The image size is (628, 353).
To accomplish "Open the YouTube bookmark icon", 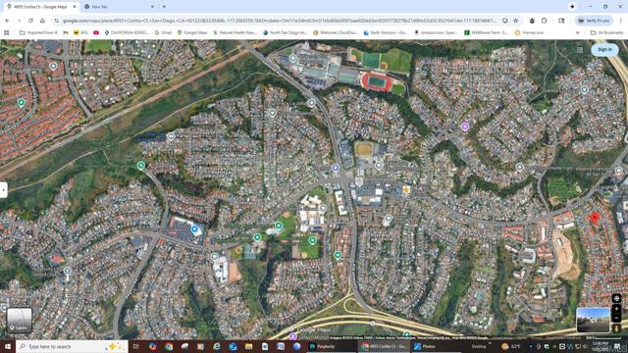I will [96, 32].
